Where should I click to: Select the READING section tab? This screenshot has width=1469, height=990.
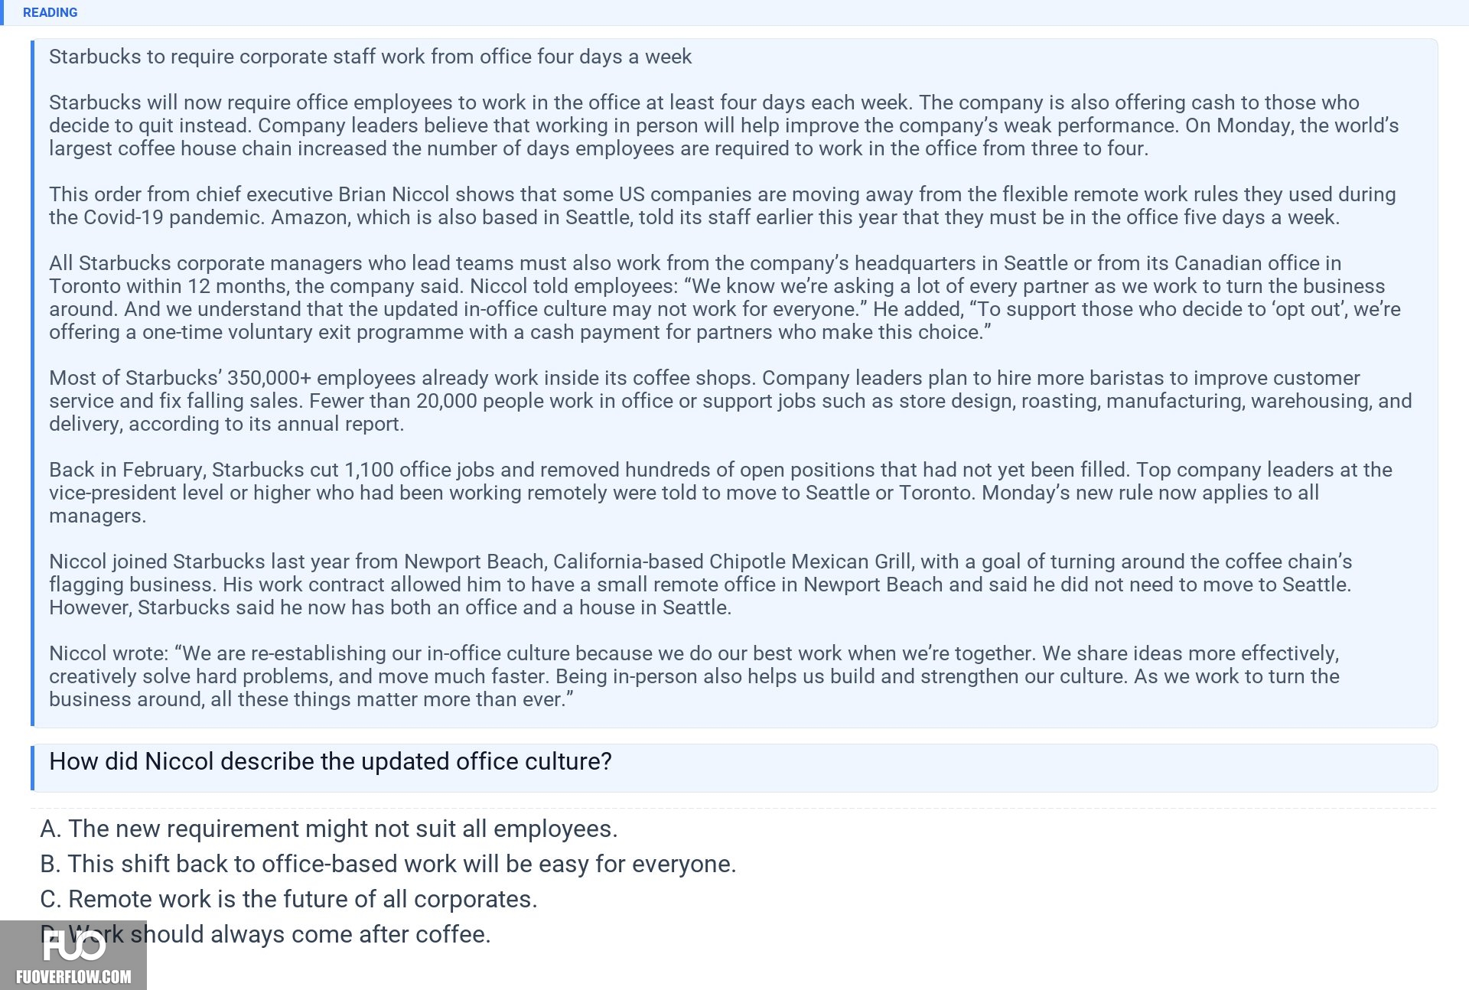pos(50,12)
